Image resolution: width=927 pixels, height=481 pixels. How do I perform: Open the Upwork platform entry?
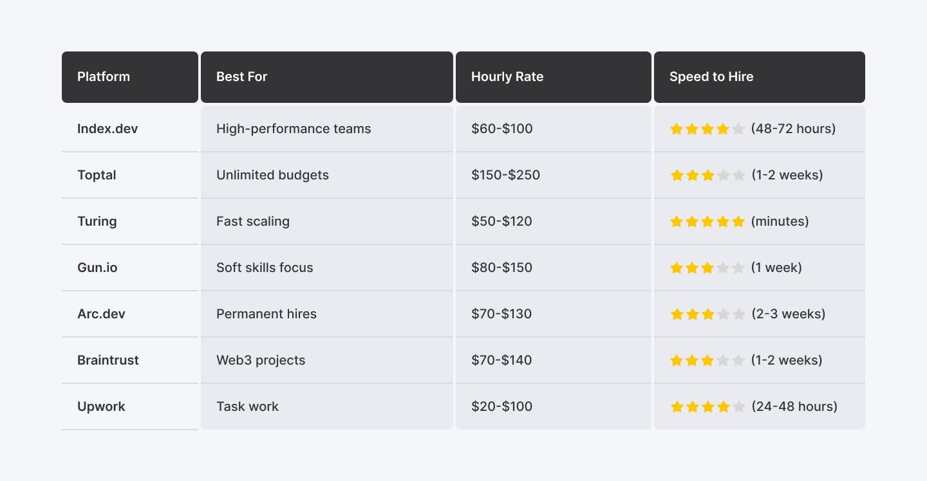pos(101,406)
